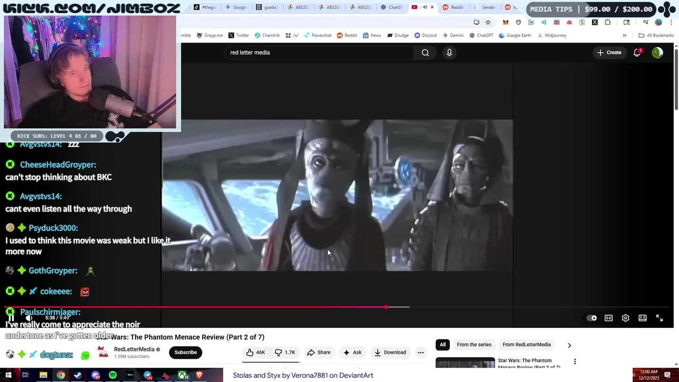Close the active YouTube tab

[x=432, y=7]
